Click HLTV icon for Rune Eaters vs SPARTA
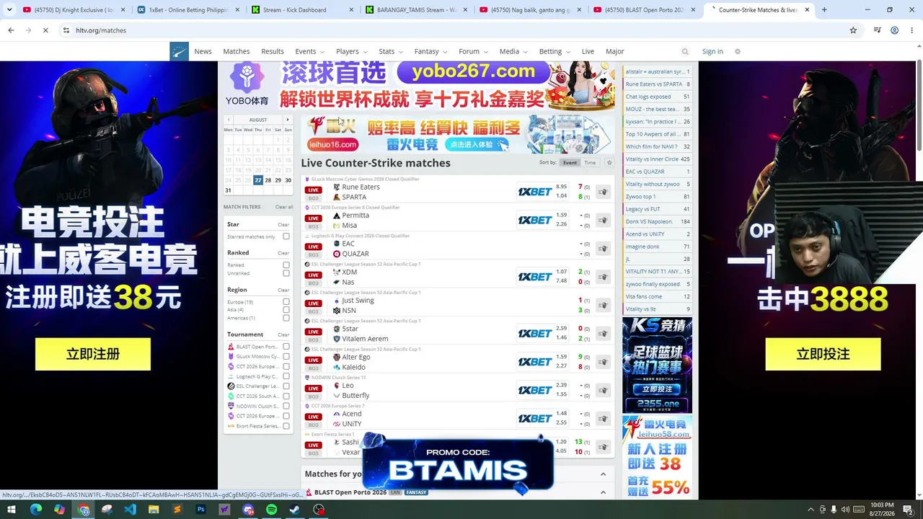The width and height of the screenshot is (923, 519). [x=603, y=192]
